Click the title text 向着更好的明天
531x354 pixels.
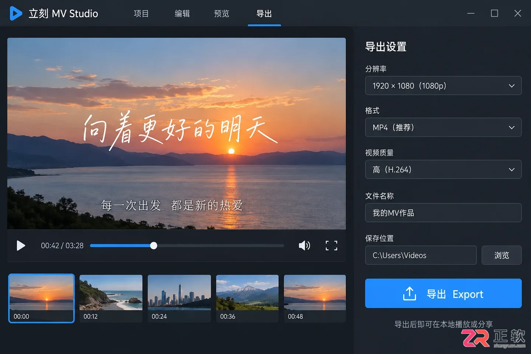180,130
